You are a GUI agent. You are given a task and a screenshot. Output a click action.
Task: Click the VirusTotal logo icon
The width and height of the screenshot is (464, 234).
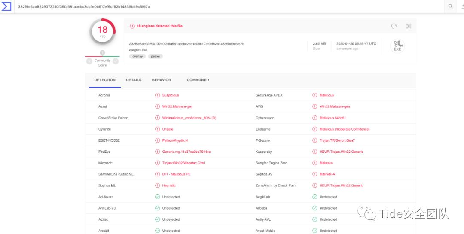(x=6, y=6)
